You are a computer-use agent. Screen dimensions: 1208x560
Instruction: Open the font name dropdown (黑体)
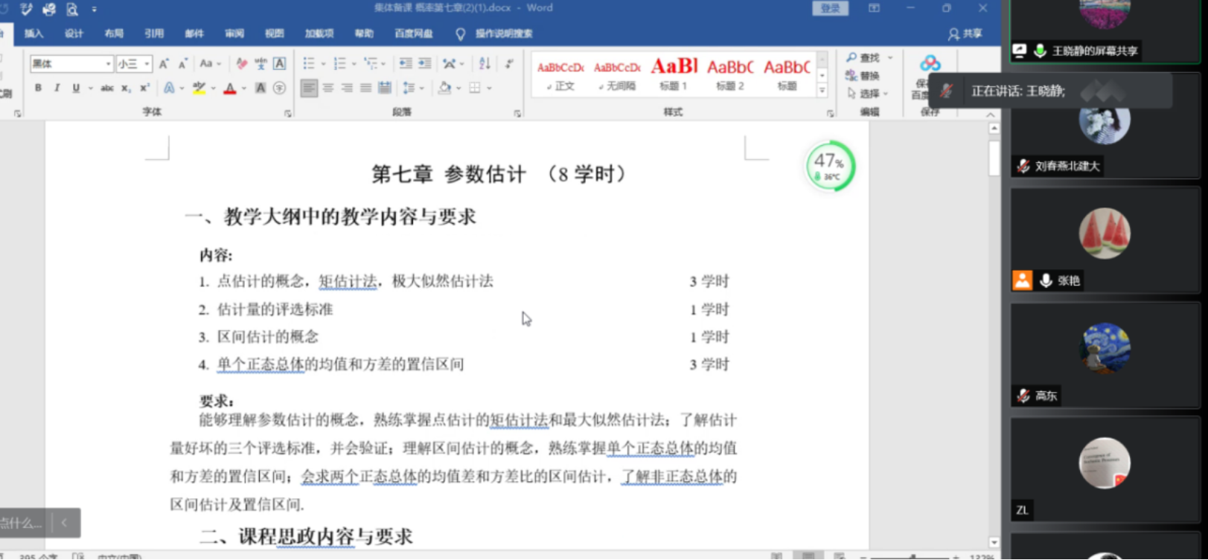point(109,64)
